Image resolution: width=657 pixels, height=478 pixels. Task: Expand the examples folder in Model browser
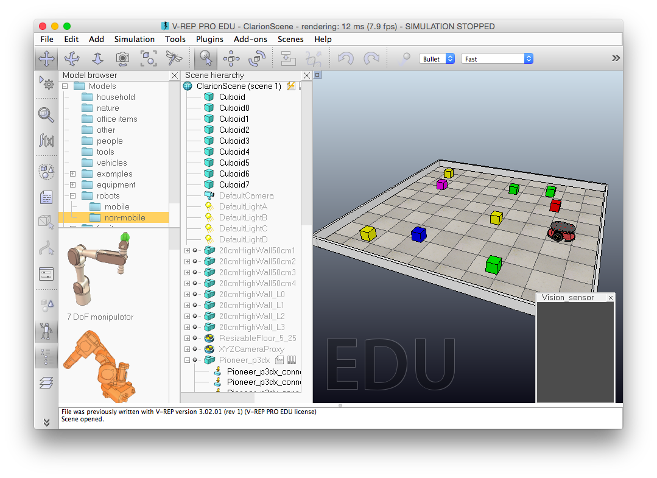pos(72,174)
